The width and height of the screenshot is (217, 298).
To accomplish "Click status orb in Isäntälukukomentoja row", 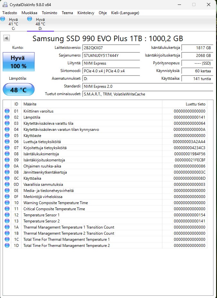I will (7, 154).
